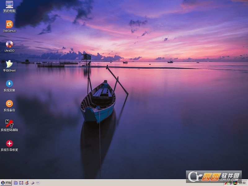The image size is (248, 186).
Task: Click the 12:50 taskbar clock
Action: (x=242, y=183)
